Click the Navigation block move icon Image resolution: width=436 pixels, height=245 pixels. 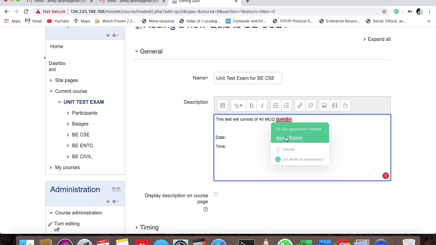tap(108, 35)
